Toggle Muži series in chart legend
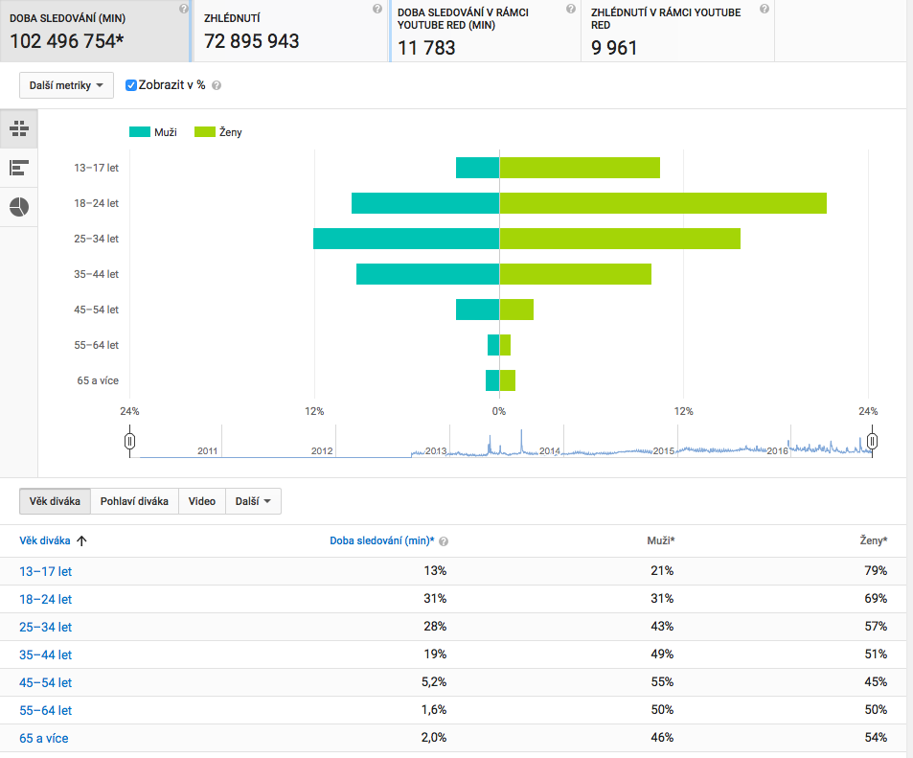 point(153,132)
